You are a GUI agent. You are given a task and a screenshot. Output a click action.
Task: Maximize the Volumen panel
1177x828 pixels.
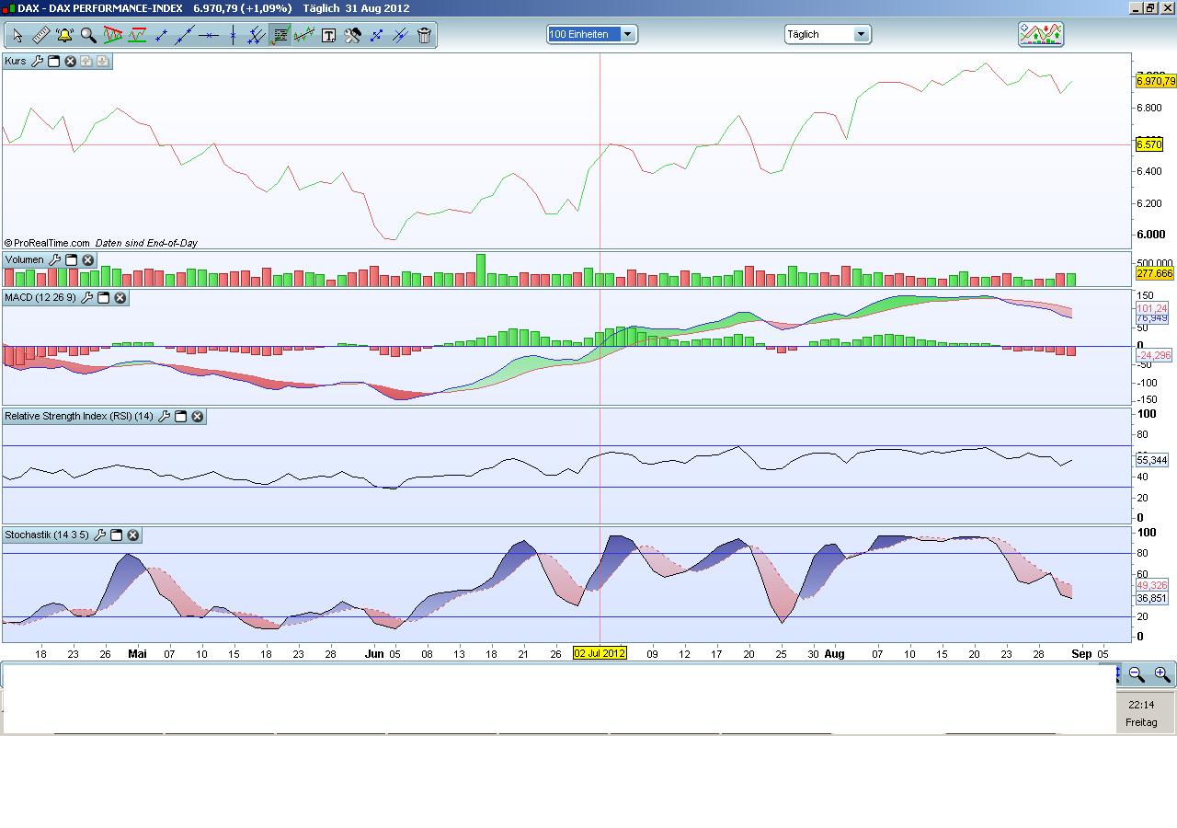[71, 260]
